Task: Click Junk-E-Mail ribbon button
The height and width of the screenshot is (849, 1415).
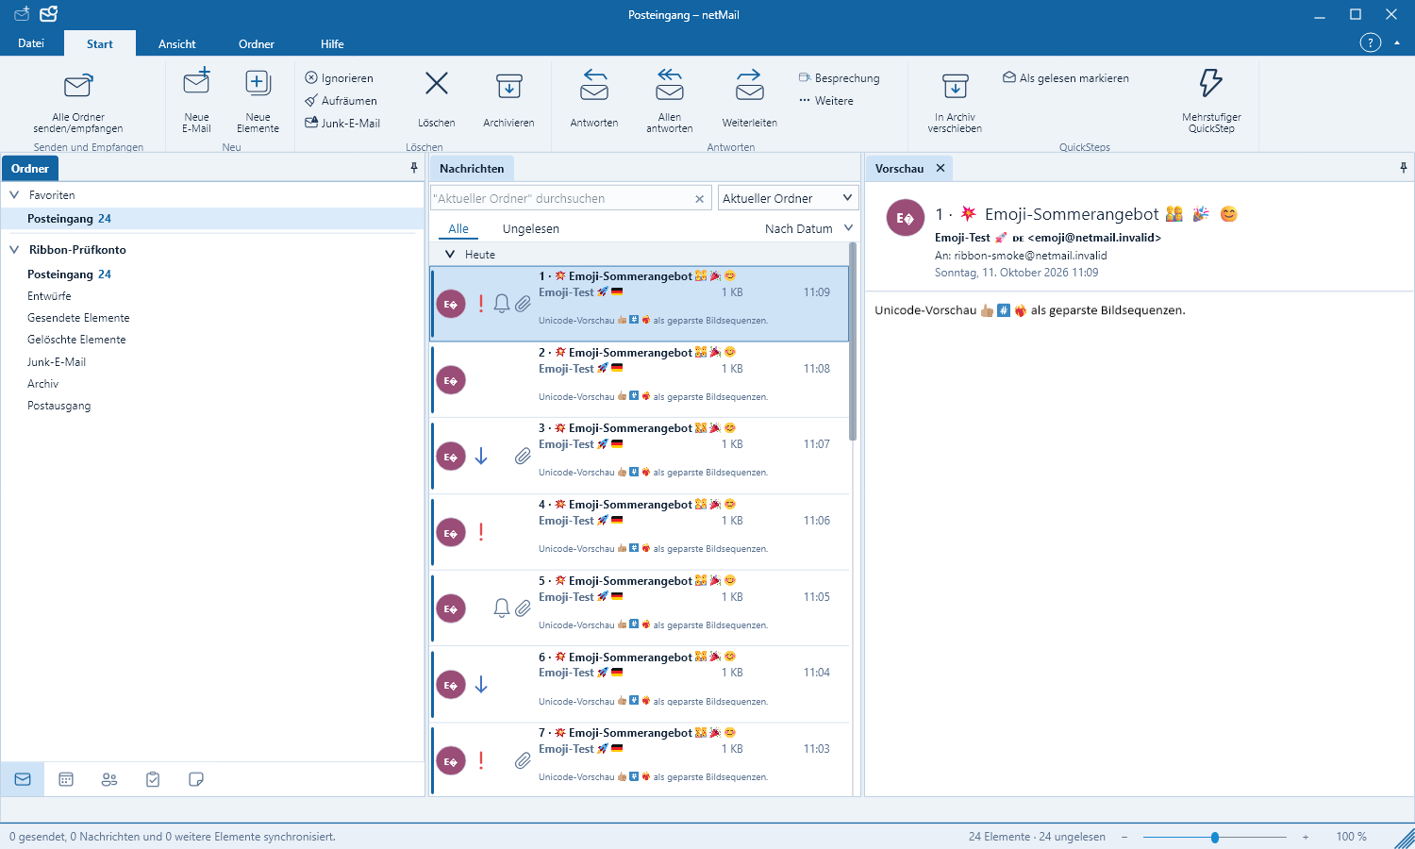Action: (x=342, y=124)
